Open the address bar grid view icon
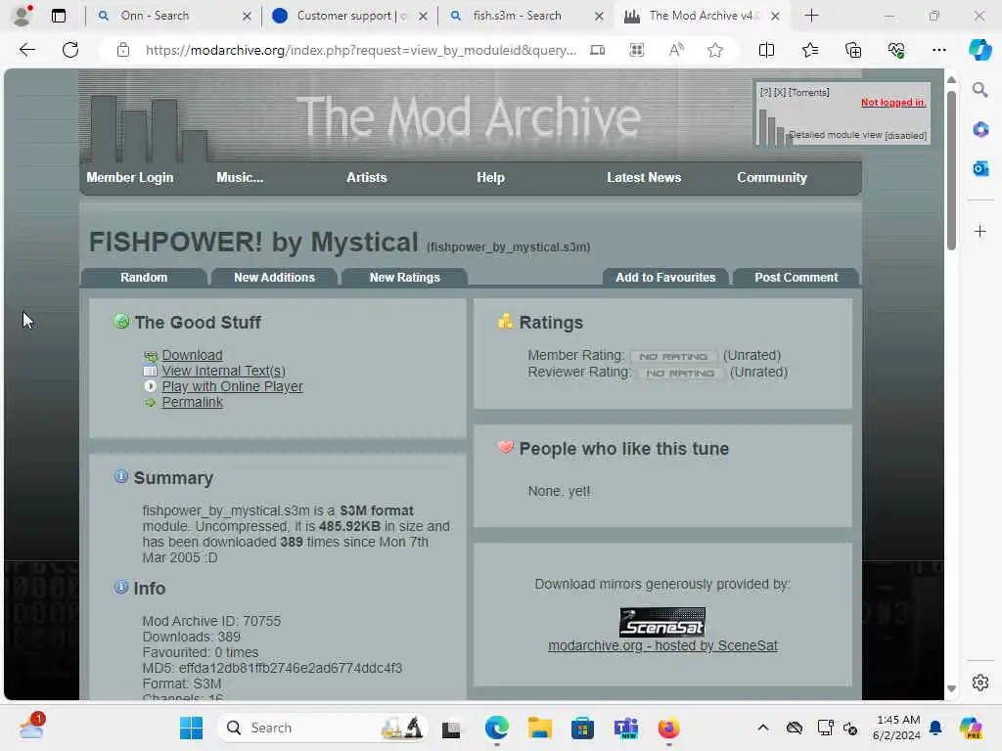 [636, 50]
